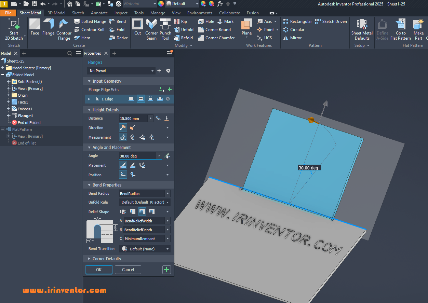Go to Flat Pattern

click(401, 29)
